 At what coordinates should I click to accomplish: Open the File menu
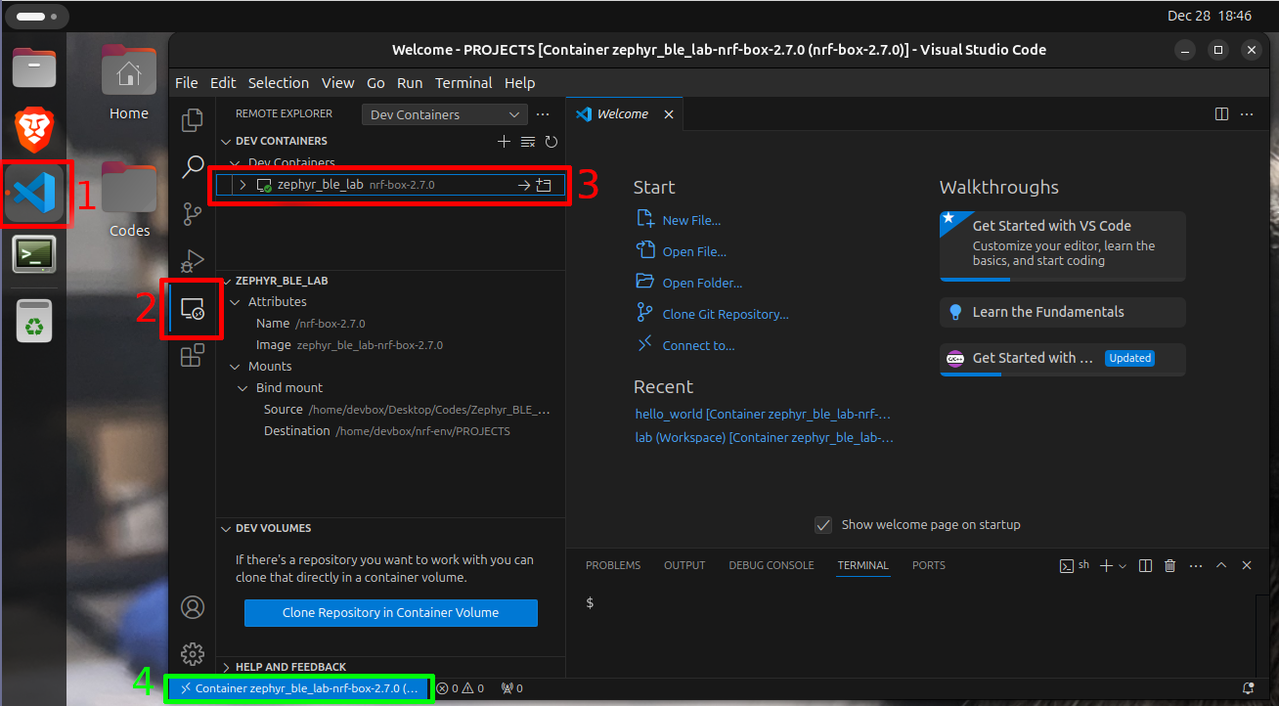tap(186, 83)
